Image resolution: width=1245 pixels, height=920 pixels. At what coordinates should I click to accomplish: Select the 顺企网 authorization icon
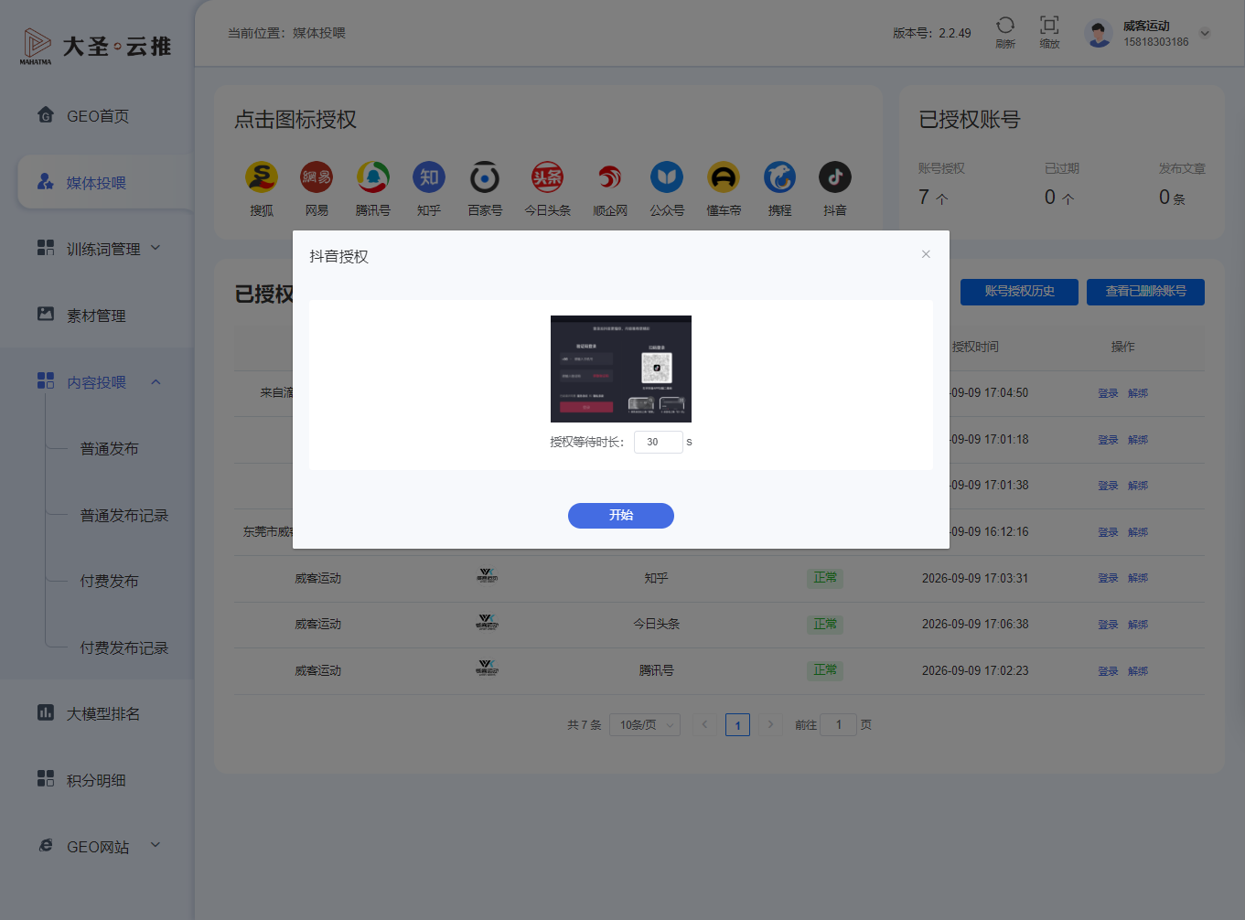click(610, 177)
